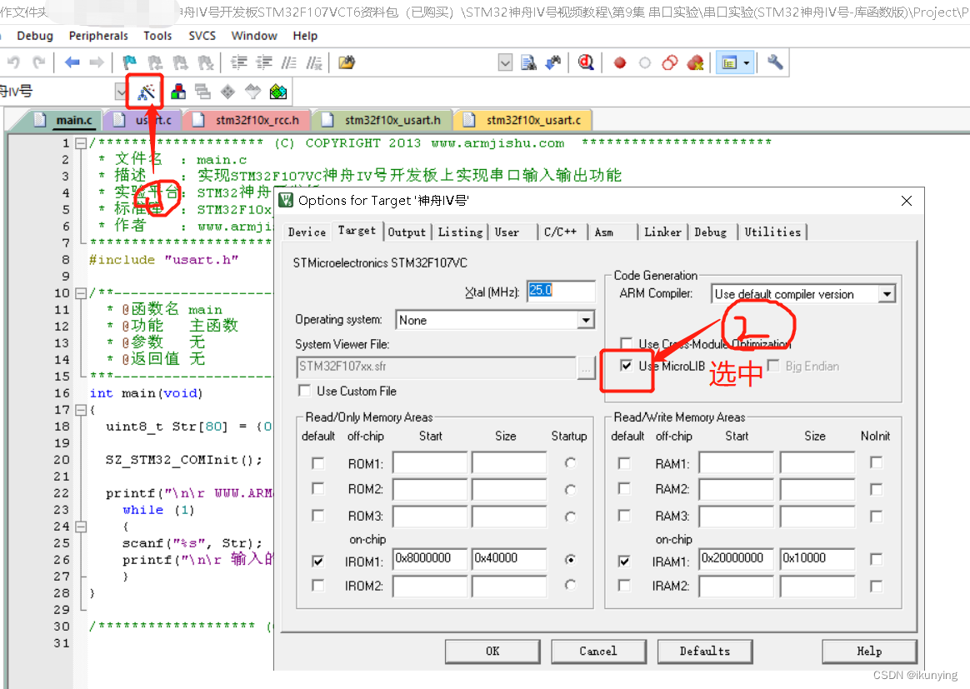This screenshot has height=689, width=970.
Task: Enable Use Custom File checkbox
Action: (x=304, y=391)
